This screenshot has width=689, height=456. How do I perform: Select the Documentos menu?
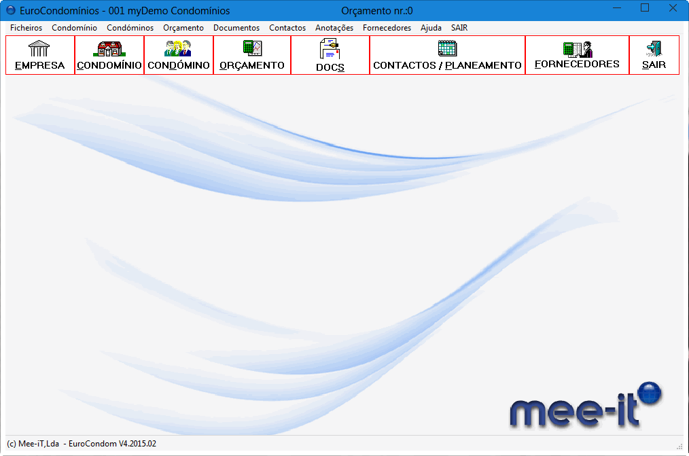click(236, 28)
